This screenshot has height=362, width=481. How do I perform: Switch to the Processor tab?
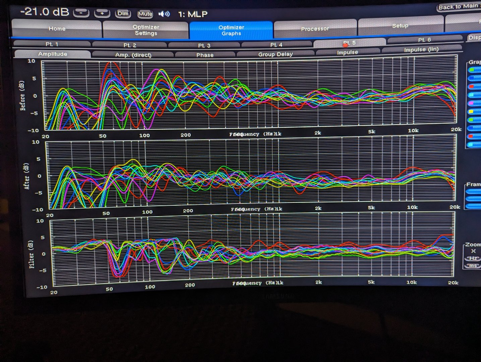[x=315, y=29]
